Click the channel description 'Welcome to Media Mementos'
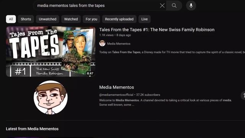 coord(165,102)
